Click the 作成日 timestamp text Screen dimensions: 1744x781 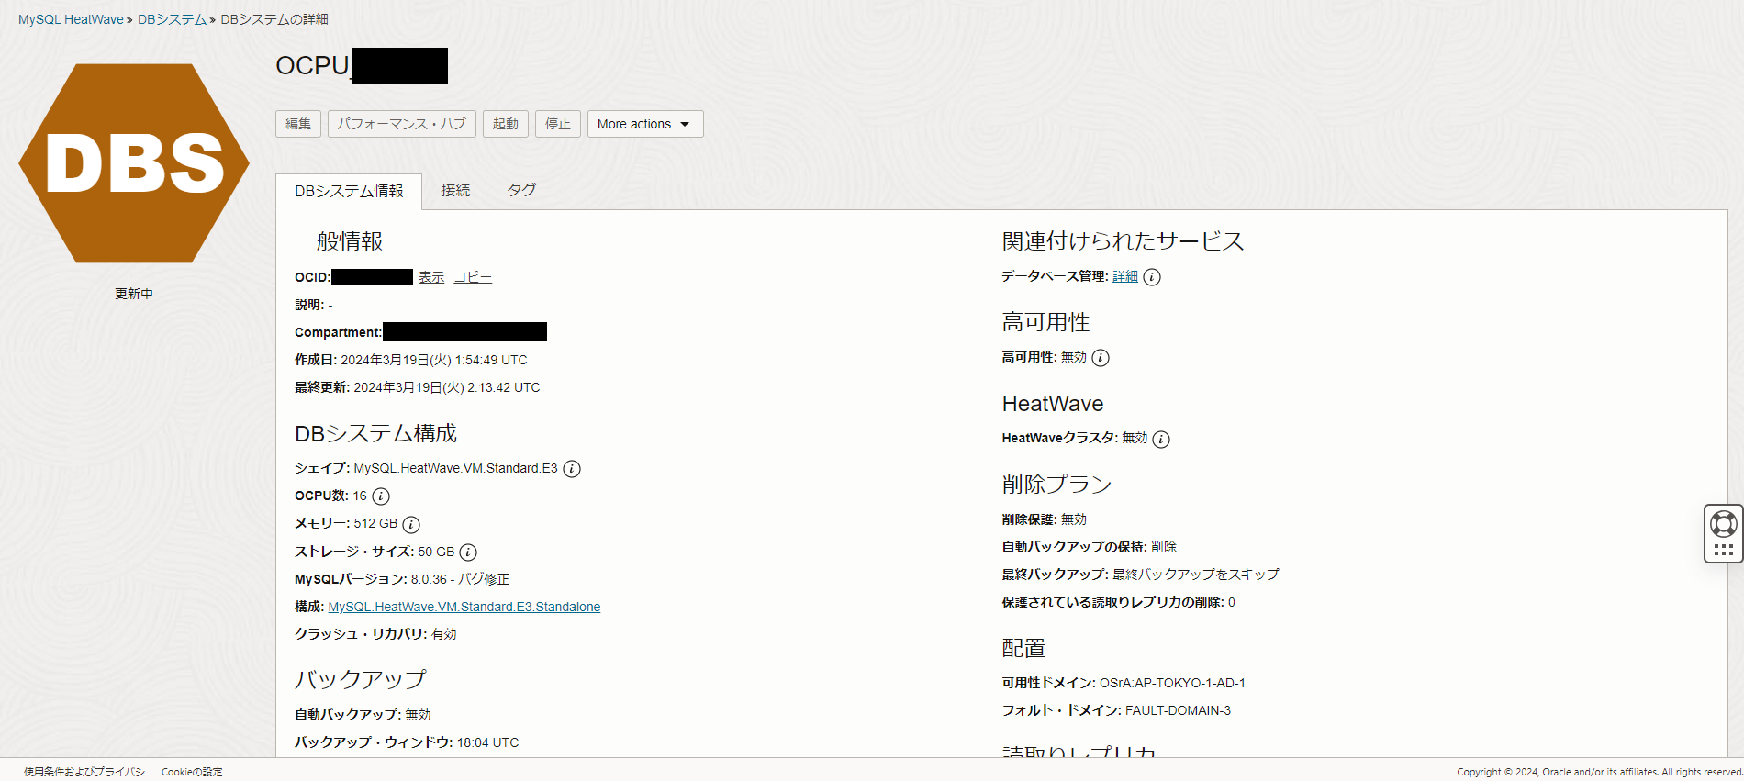coord(411,360)
